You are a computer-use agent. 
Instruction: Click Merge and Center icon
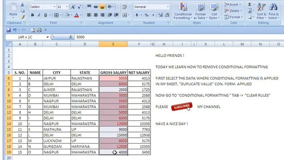click(124, 15)
